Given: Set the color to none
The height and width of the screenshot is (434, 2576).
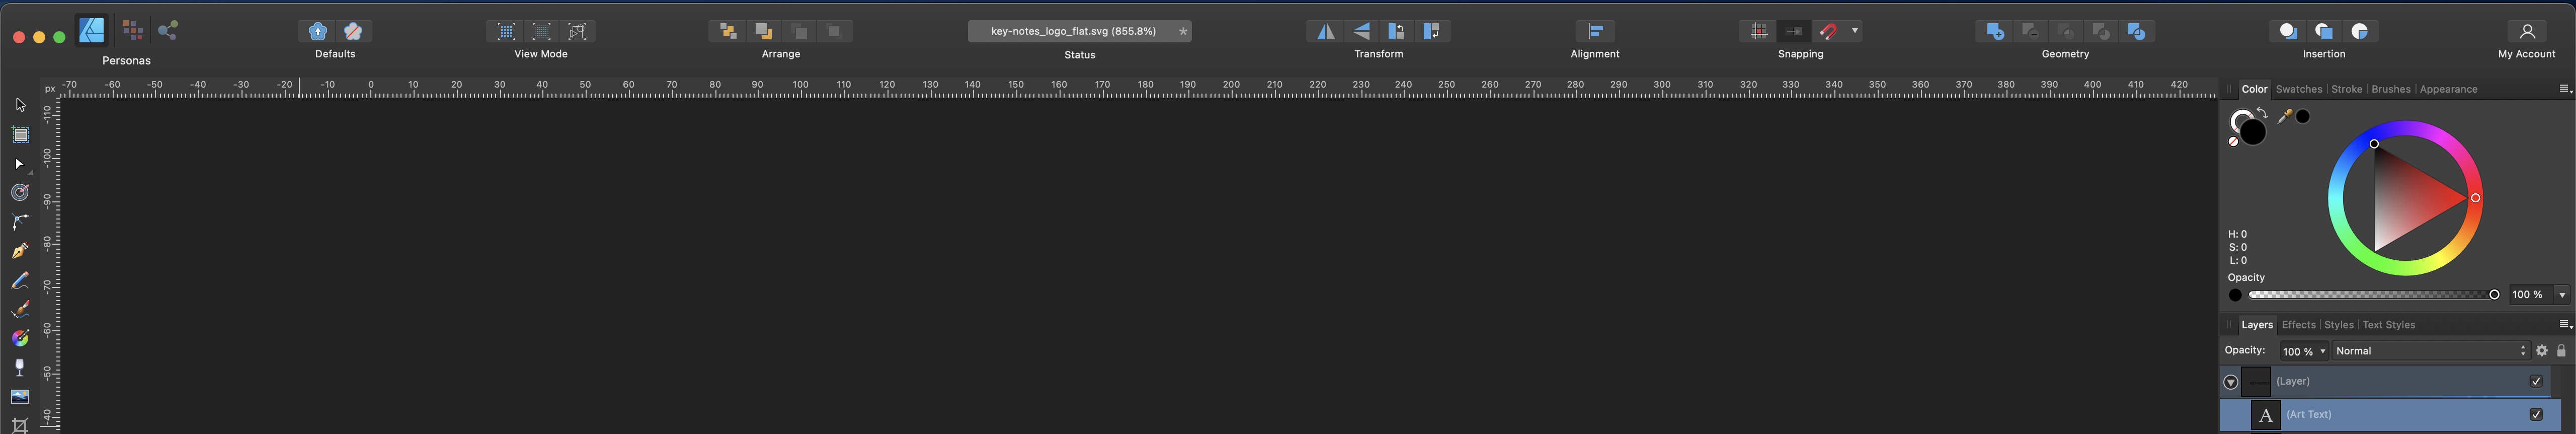Looking at the screenshot, I should [2233, 142].
